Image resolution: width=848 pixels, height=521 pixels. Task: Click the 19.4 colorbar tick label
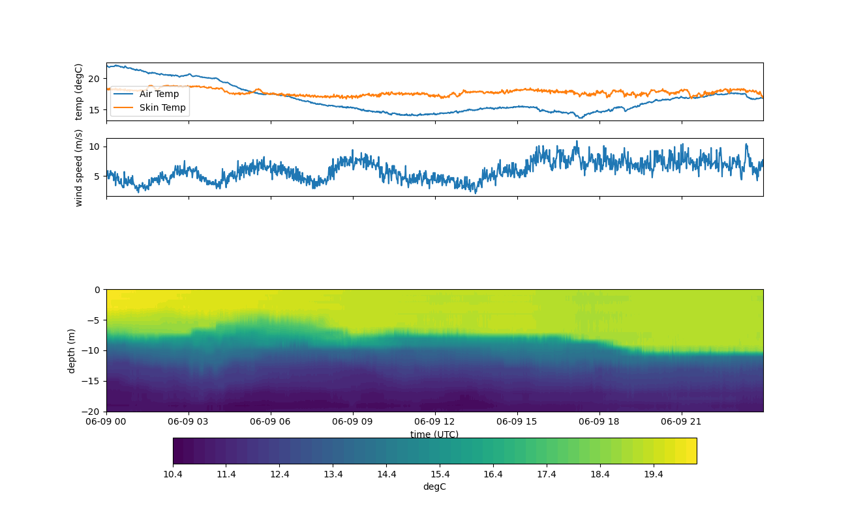pyautogui.click(x=654, y=475)
